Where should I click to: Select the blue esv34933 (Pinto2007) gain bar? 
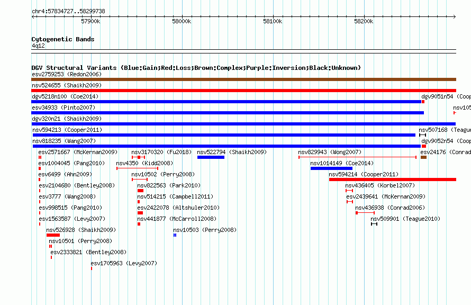[228, 113]
